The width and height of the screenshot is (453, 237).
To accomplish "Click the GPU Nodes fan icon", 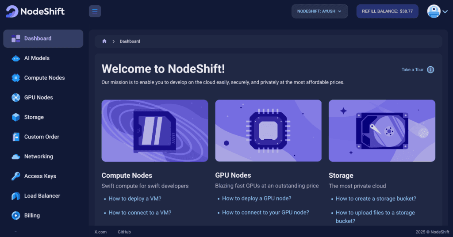I will tap(16, 98).
